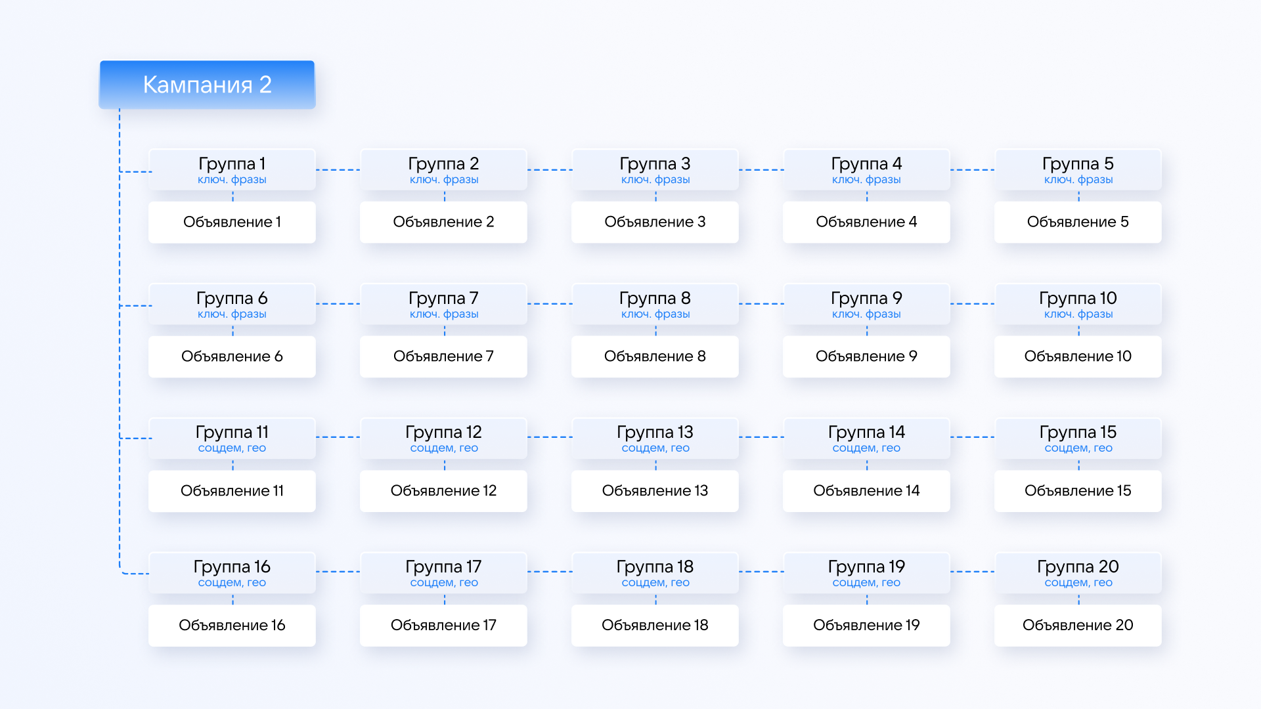This screenshot has width=1261, height=709.
Task: Click the Объявление 1 card
Action: point(232,222)
